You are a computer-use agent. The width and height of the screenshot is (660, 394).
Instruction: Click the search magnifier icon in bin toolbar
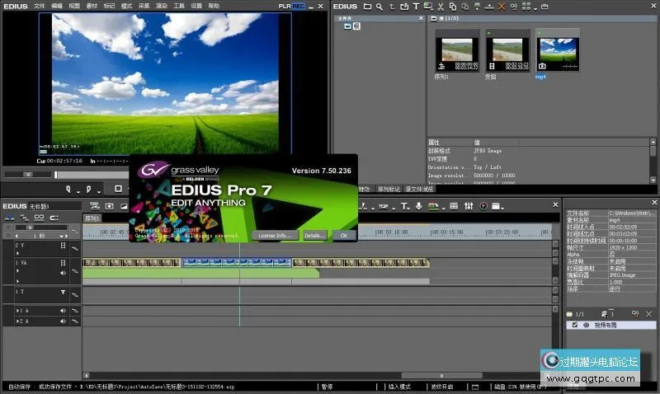[x=379, y=7]
